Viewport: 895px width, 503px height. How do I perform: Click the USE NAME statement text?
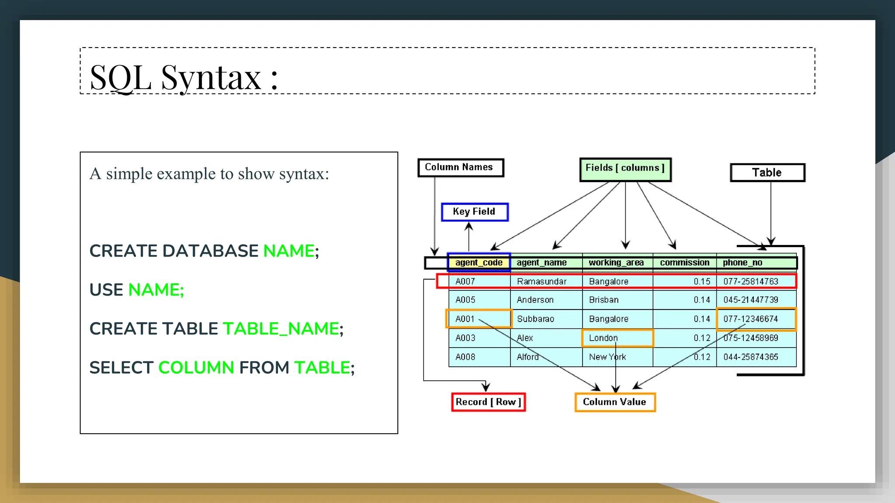pos(137,290)
